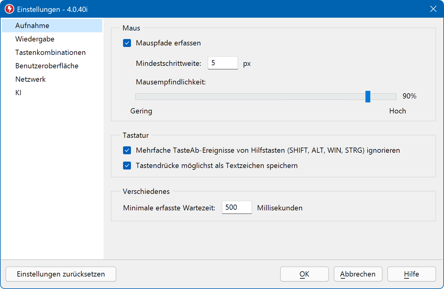Switch to Tastenkombinationen settings
Viewport: 444px width, 289px height.
(51, 52)
